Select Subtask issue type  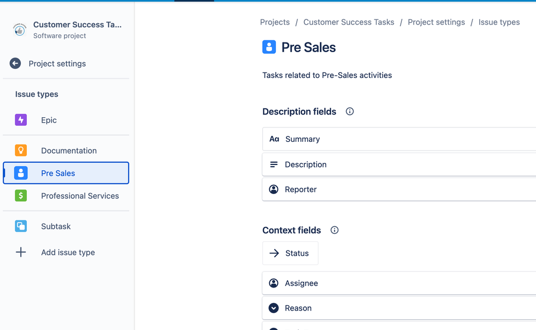click(x=66, y=226)
